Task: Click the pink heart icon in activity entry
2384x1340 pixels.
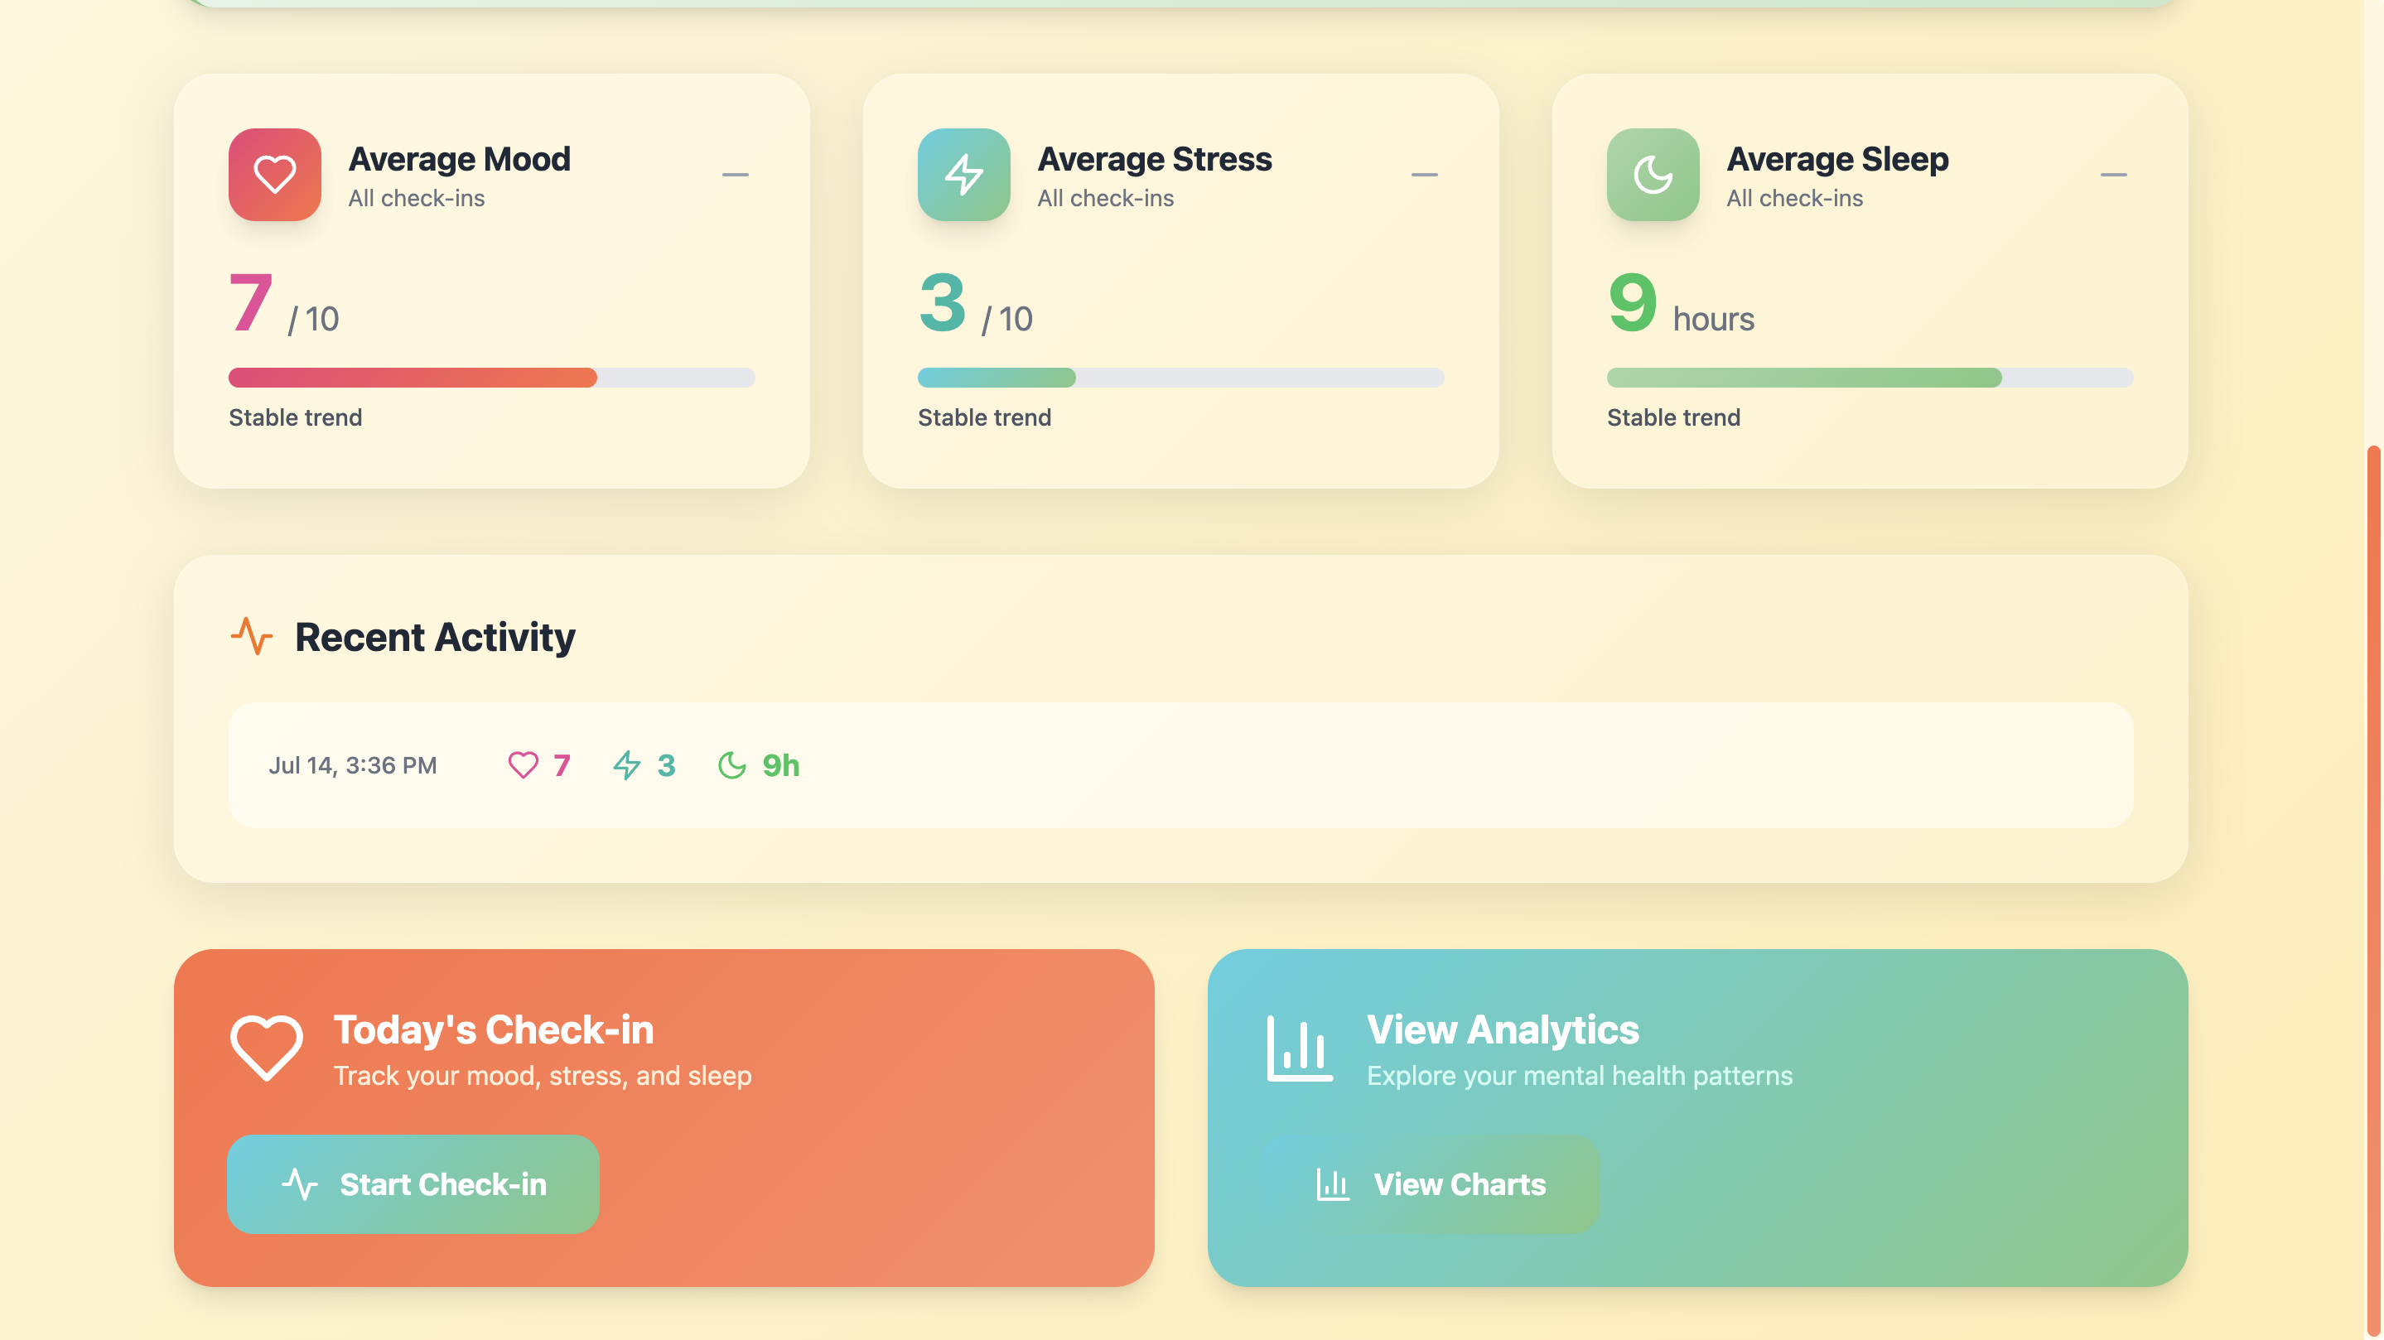Action: tap(523, 765)
